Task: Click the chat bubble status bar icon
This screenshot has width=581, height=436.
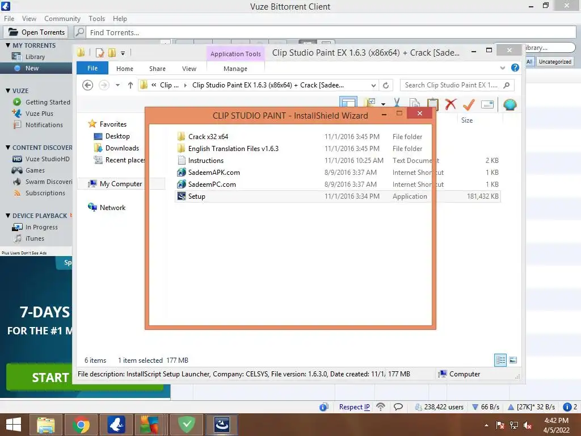Action: (x=398, y=406)
